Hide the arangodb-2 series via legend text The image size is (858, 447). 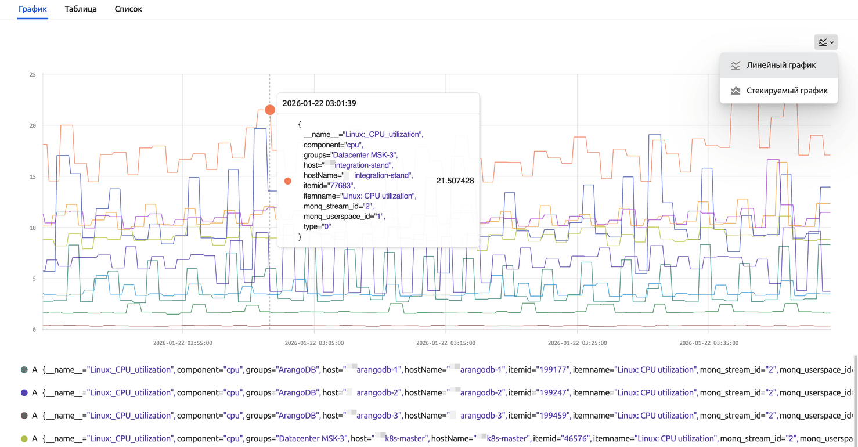(348, 393)
